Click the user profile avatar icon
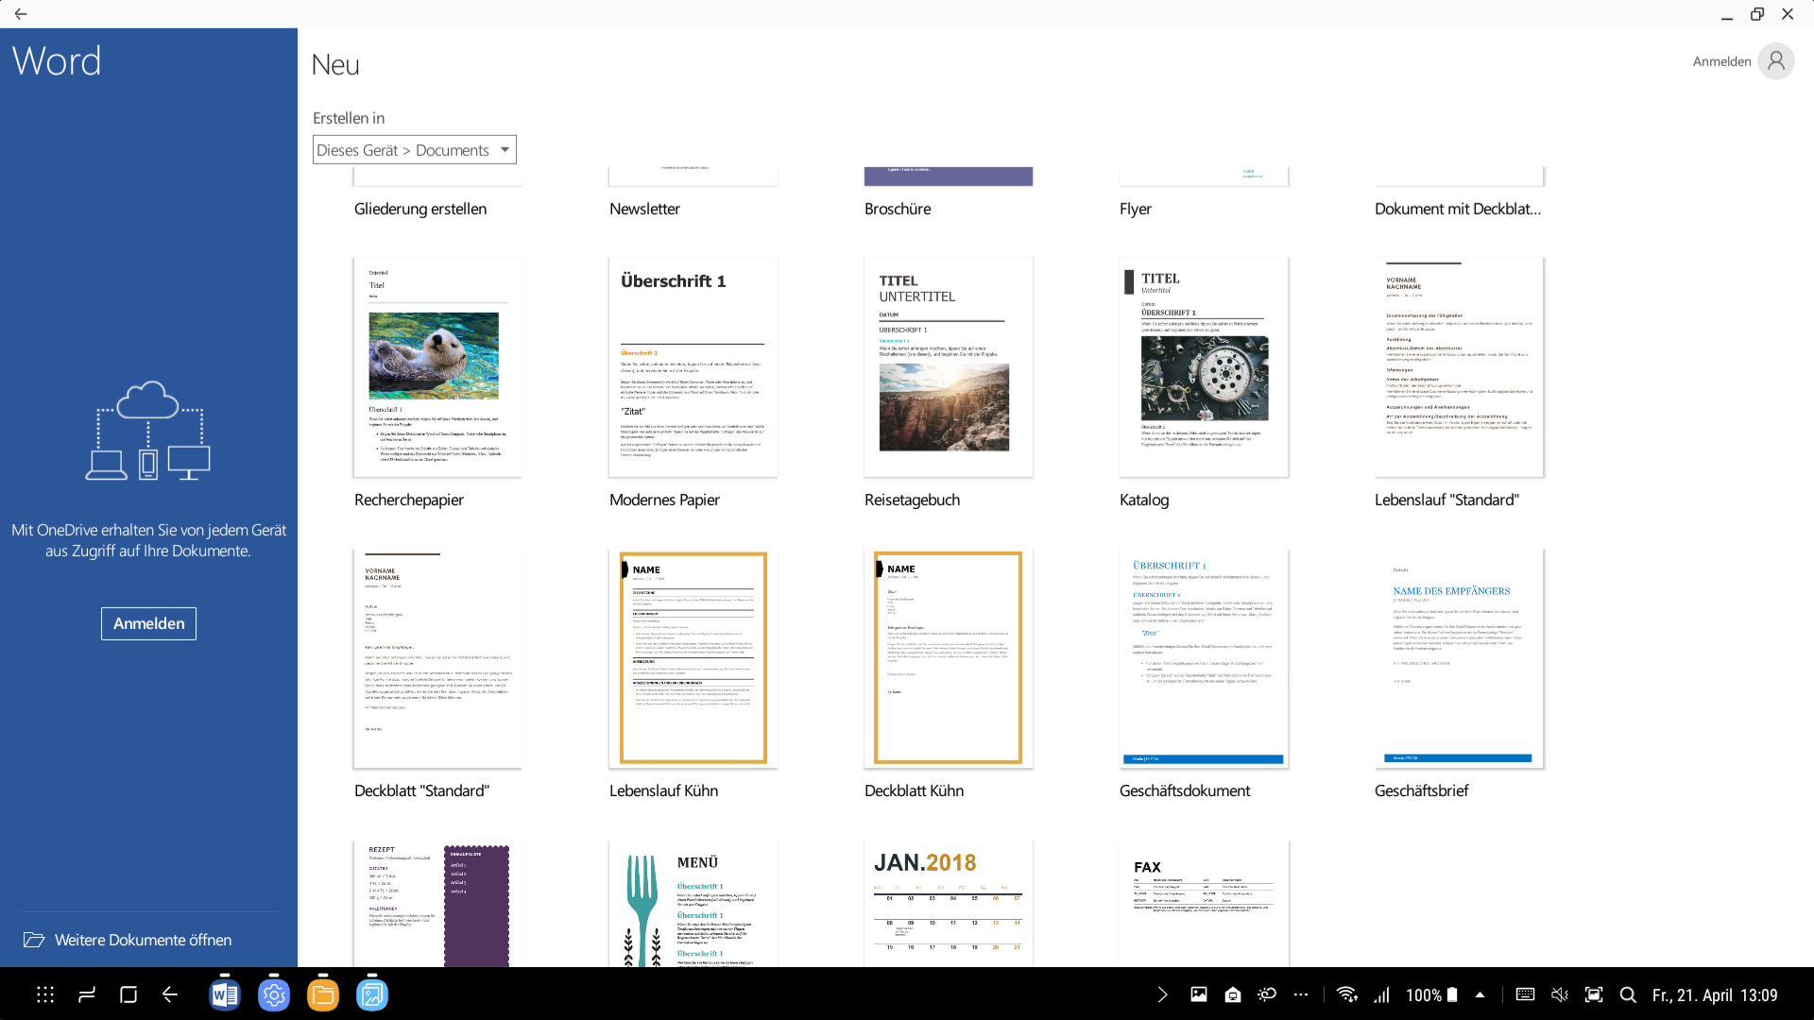Image resolution: width=1814 pixels, height=1020 pixels. pyautogui.click(x=1776, y=61)
